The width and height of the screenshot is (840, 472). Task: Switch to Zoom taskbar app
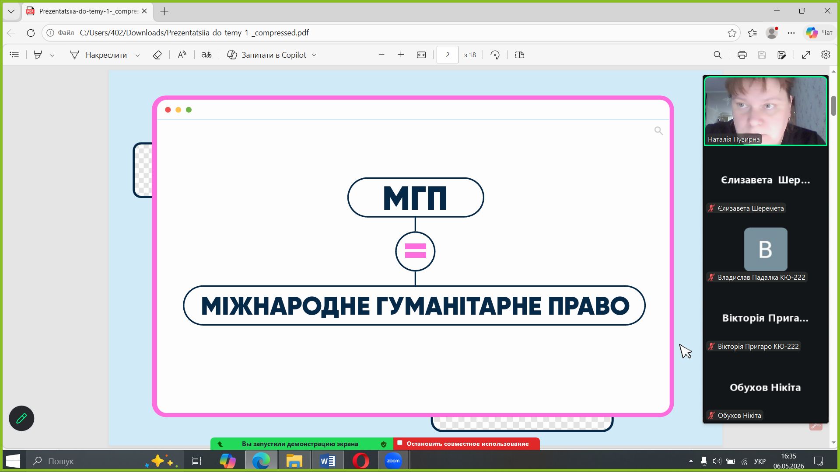pos(393,461)
